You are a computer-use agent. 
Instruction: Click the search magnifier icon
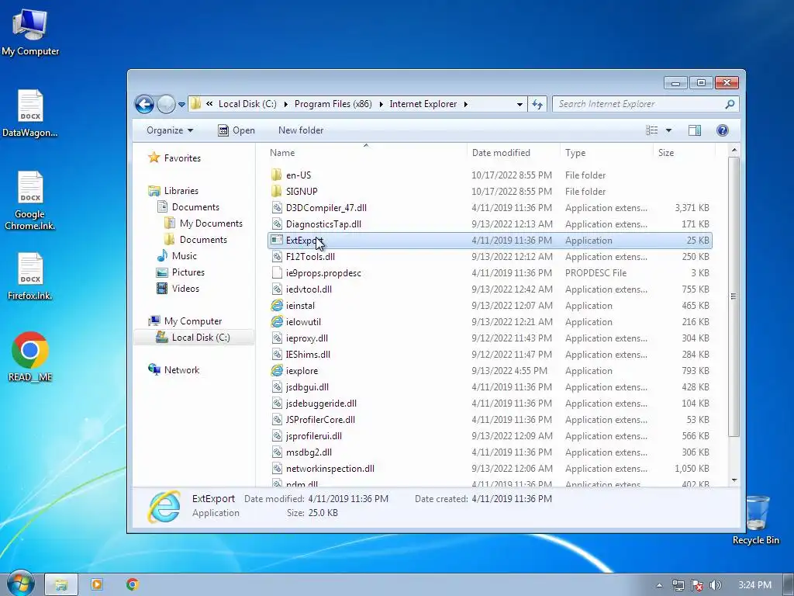(x=730, y=104)
